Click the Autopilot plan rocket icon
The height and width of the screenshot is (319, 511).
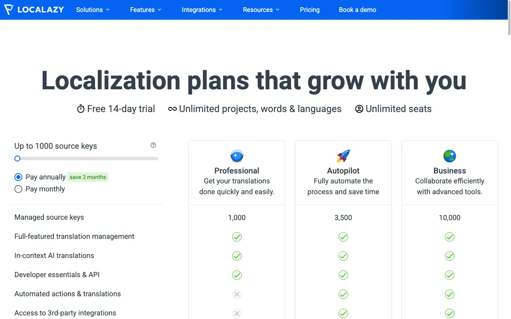click(x=343, y=156)
